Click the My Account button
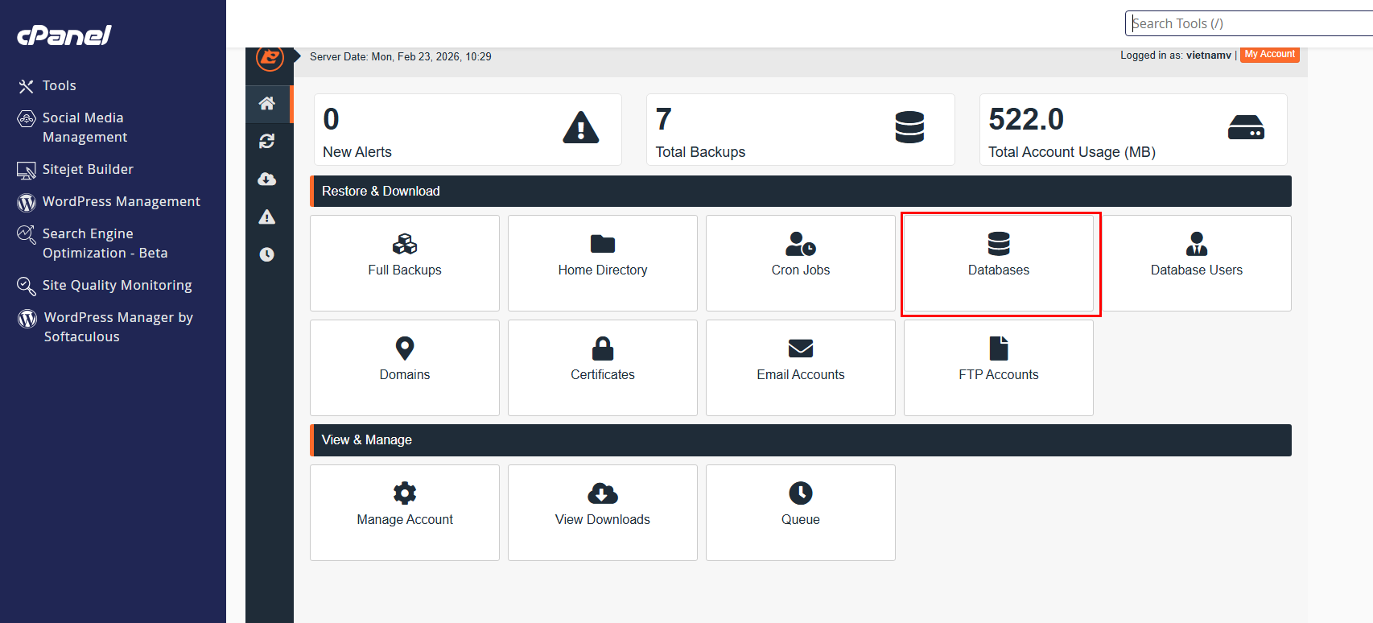Viewport: 1373px width, 623px height. [1270, 55]
